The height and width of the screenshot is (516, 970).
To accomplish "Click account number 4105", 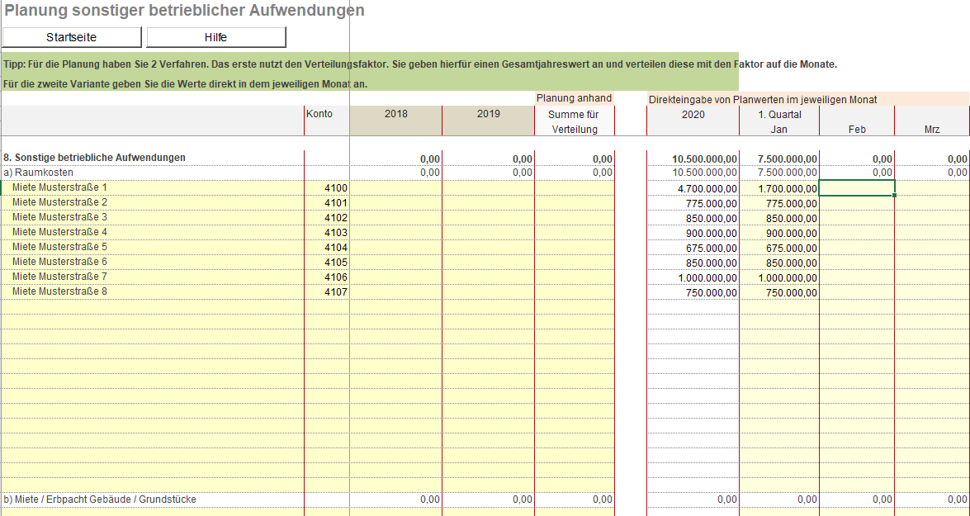I will tap(336, 263).
